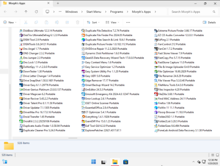Close the Morph's Apps tab
This screenshot has height=166, width=220.
coord(48,3)
